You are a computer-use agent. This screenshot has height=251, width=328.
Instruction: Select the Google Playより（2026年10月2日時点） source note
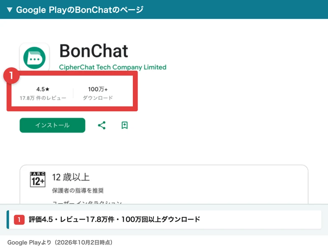pyautogui.click(x=60, y=242)
